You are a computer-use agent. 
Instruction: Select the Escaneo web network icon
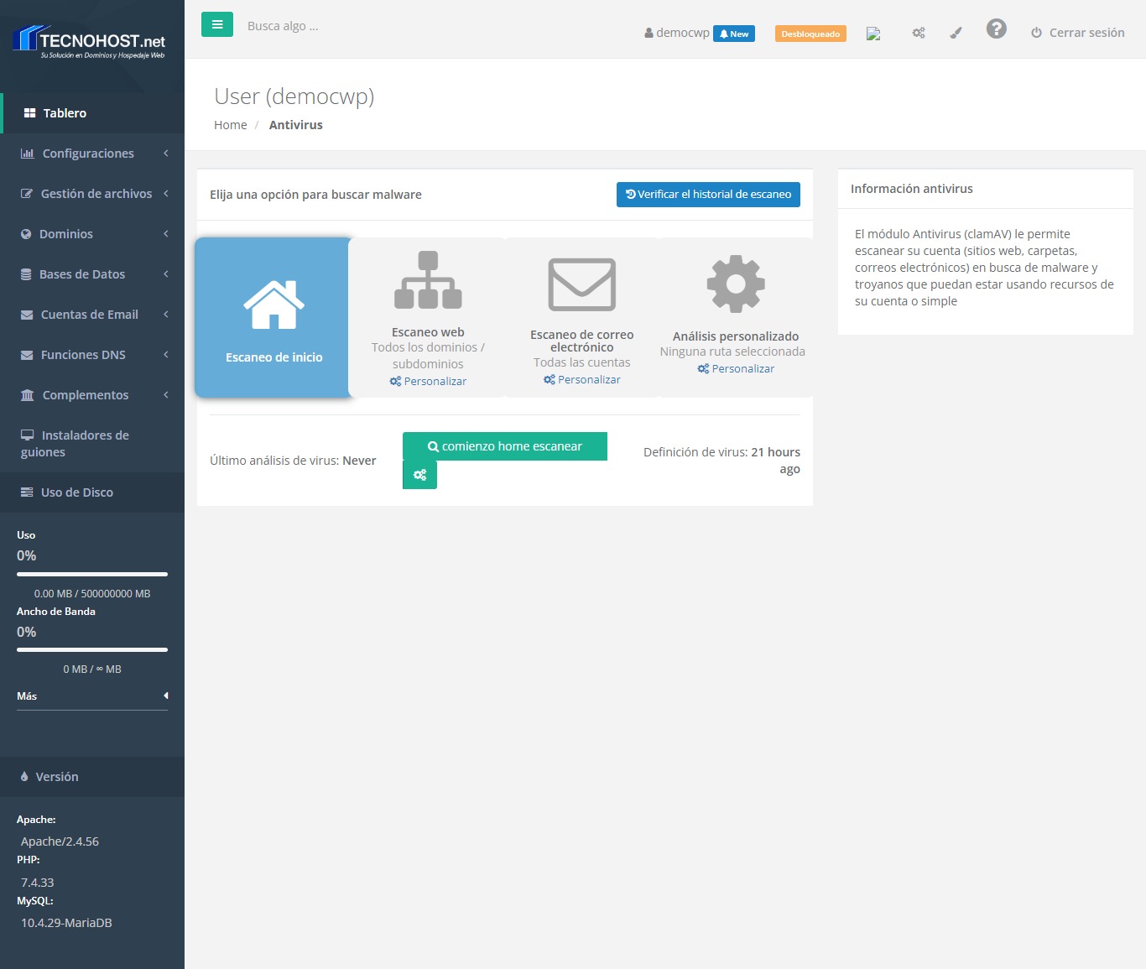click(428, 281)
